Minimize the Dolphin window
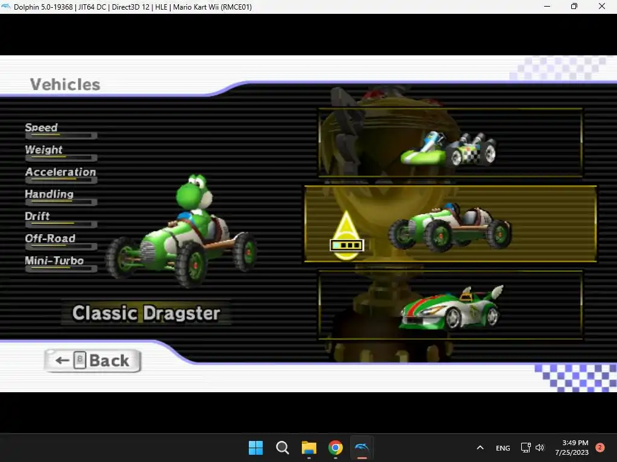This screenshot has width=617, height=462. coord(547,6)
